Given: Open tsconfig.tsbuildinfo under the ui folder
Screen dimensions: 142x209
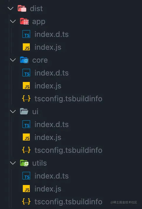Looking at the screenshot, I should [68, 150].
